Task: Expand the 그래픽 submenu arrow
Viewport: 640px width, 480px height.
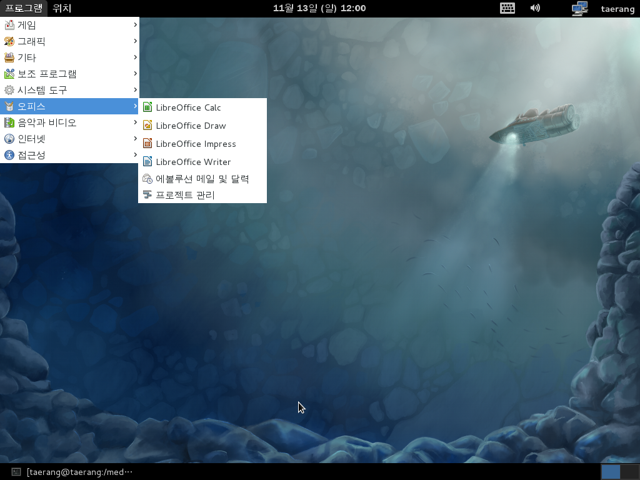Action: [x=135, y=41]
